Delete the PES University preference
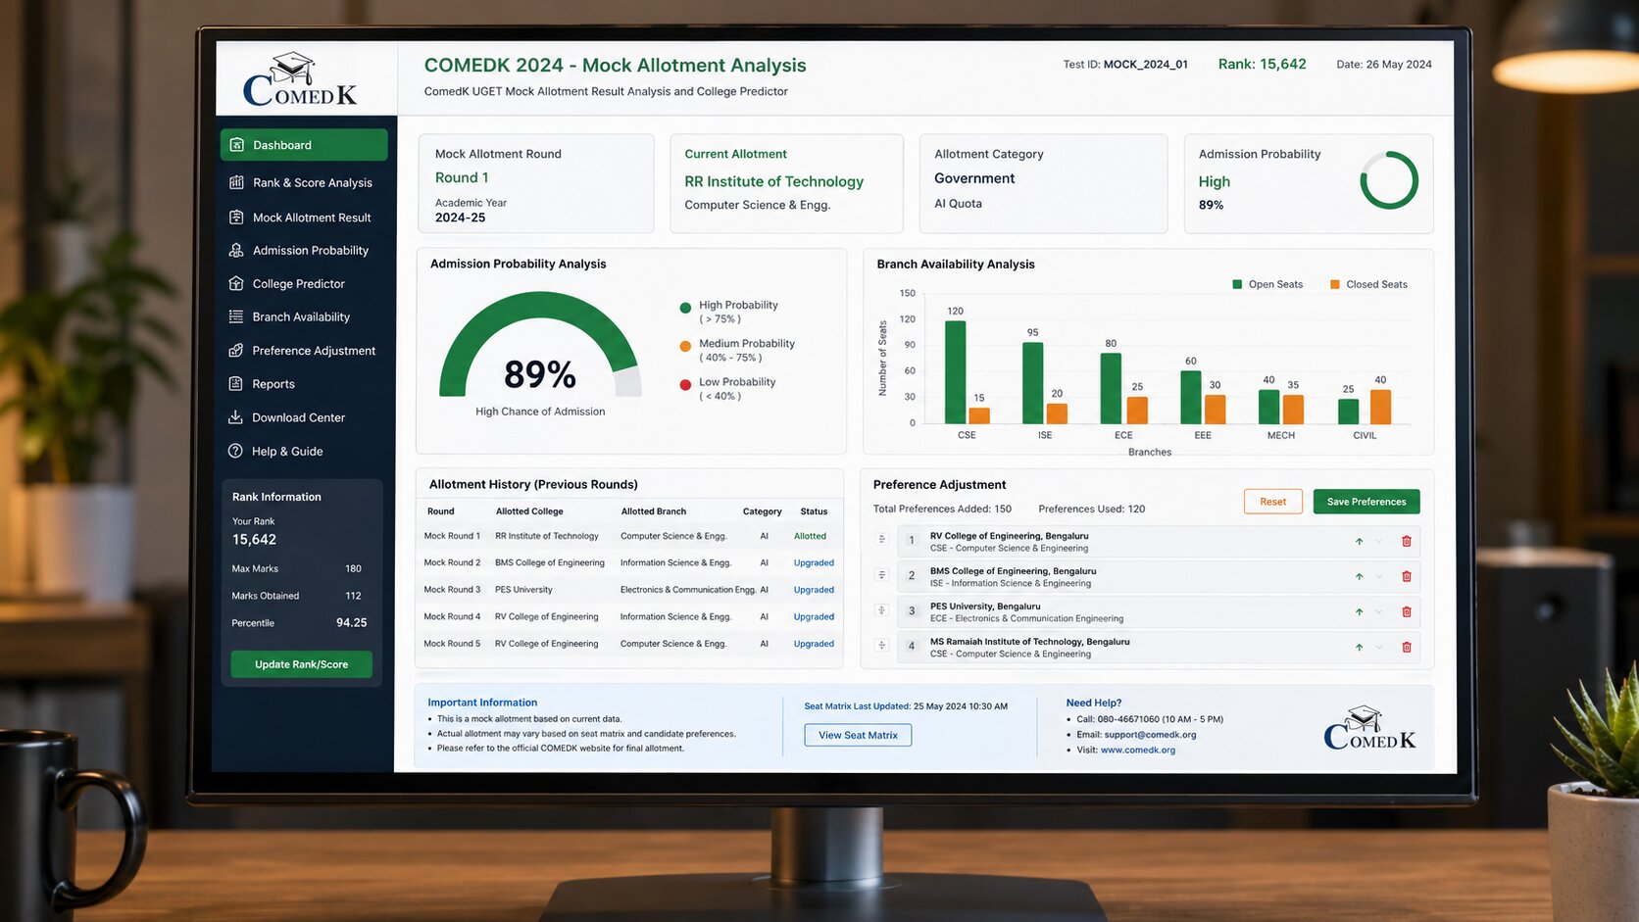Viewport: 1639px width, 922px height. (1407, 611)
